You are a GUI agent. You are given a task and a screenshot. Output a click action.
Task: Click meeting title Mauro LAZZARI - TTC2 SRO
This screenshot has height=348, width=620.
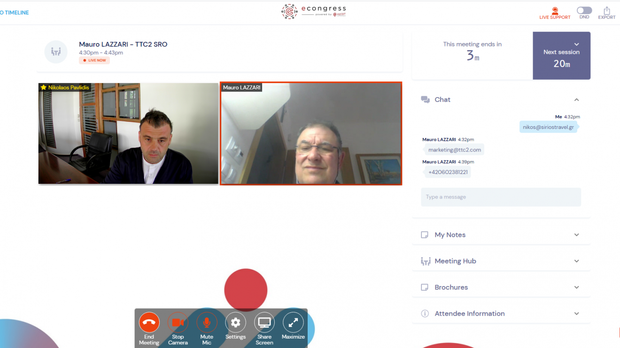coord(123,45)
